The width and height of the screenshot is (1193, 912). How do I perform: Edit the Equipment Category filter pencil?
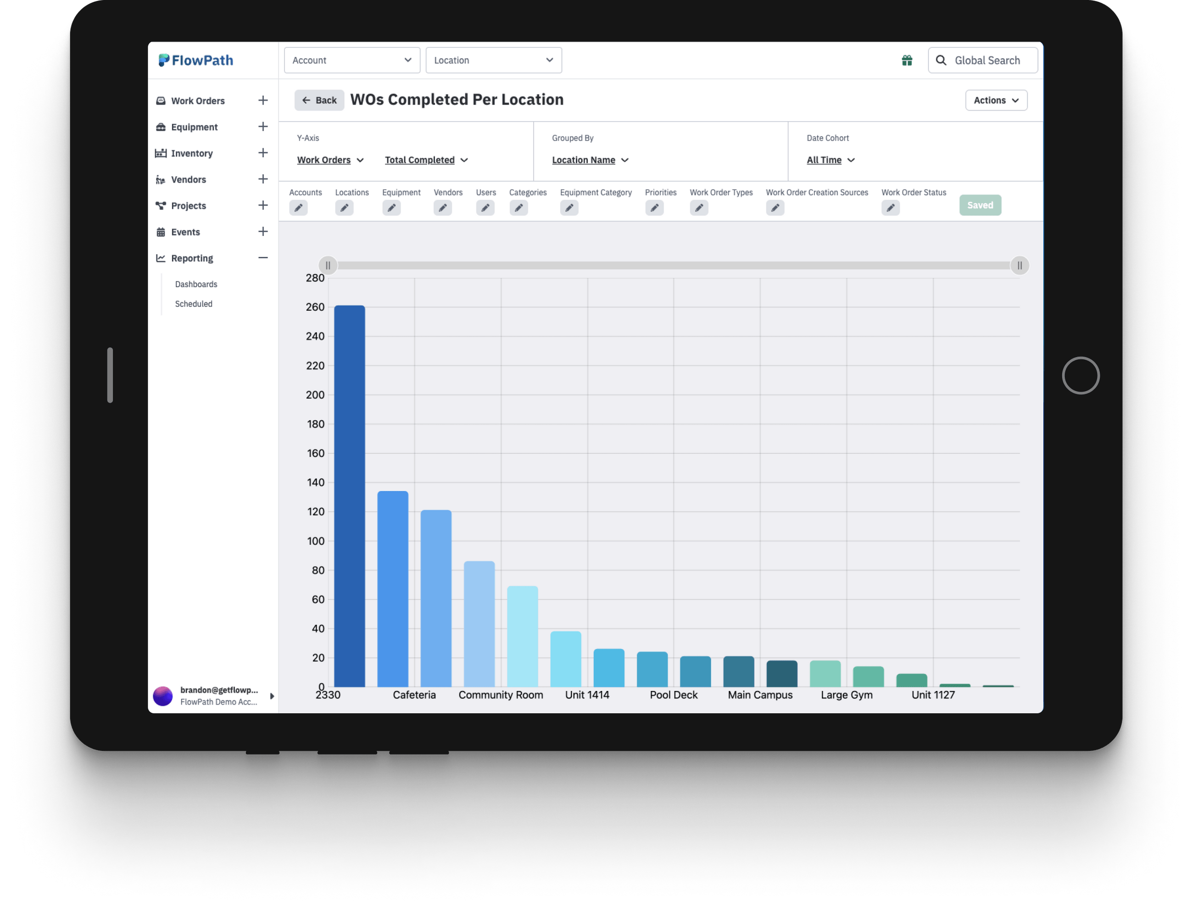569,207
